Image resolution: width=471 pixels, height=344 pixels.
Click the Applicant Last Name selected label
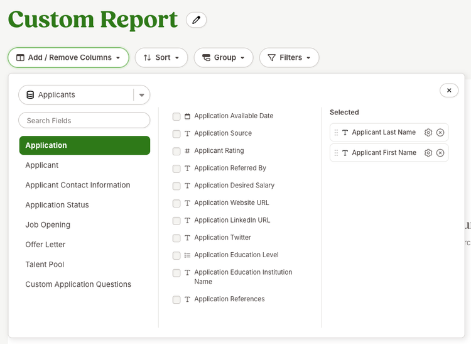tap(384, 132)
